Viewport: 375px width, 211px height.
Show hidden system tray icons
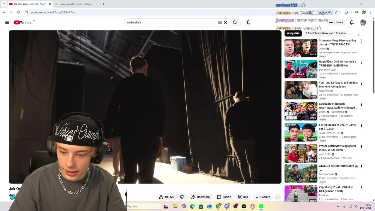click(338, 206)
